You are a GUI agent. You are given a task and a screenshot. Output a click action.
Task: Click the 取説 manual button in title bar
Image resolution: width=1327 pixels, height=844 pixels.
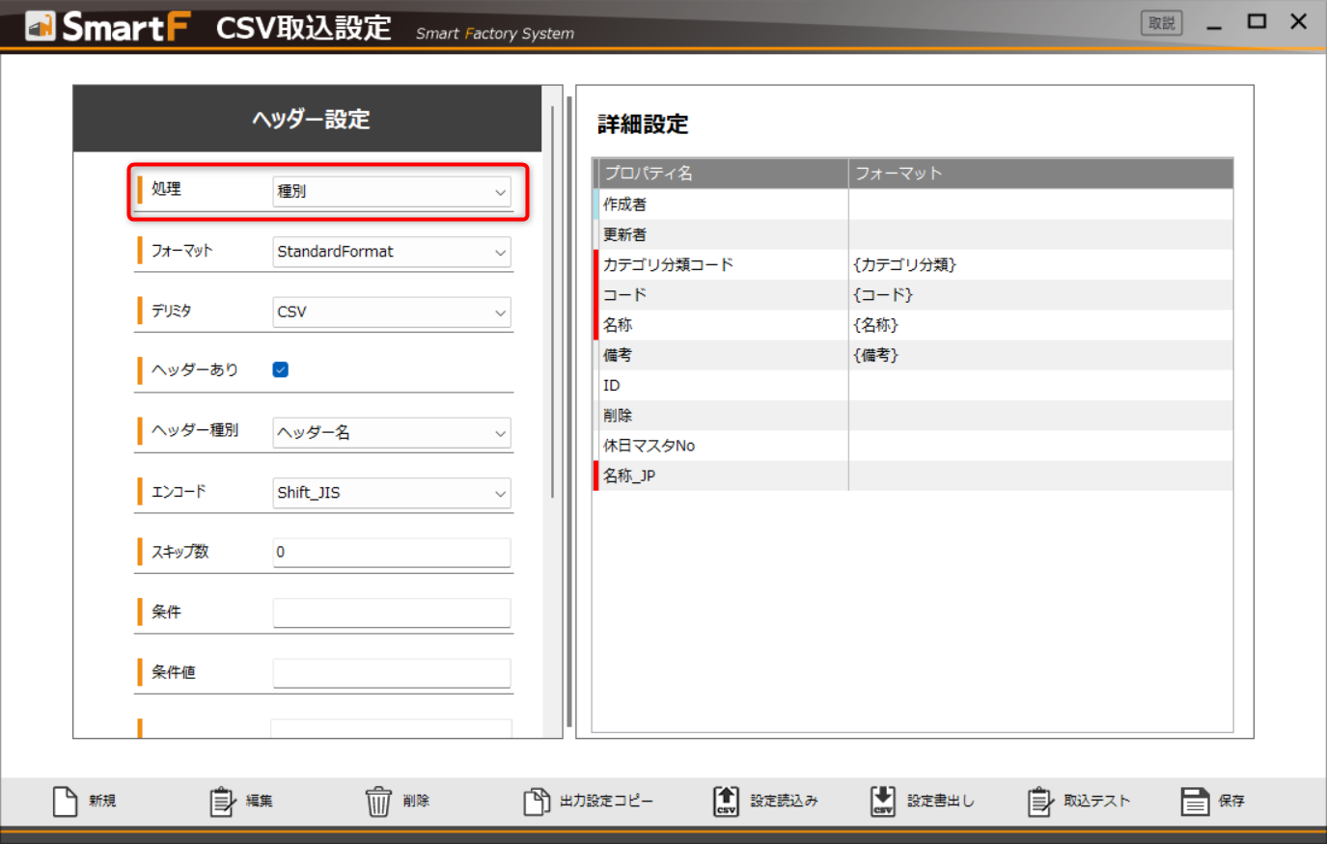[x=1161, y=23]
